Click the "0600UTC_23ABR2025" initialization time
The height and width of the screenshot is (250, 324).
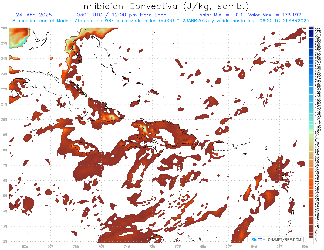[184, 21]
